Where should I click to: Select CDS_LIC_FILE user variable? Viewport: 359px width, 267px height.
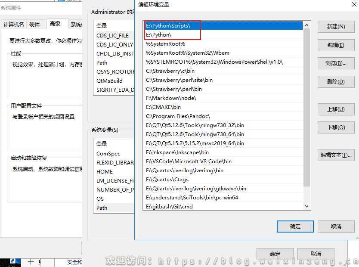tap(114, 35)
